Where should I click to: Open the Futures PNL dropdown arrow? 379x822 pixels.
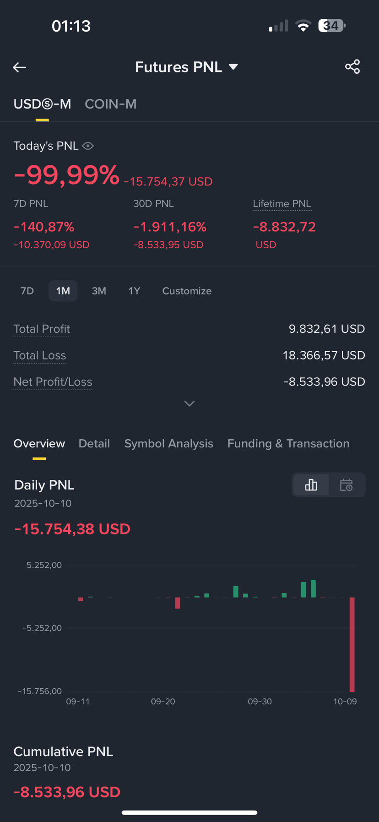[233, 67]
